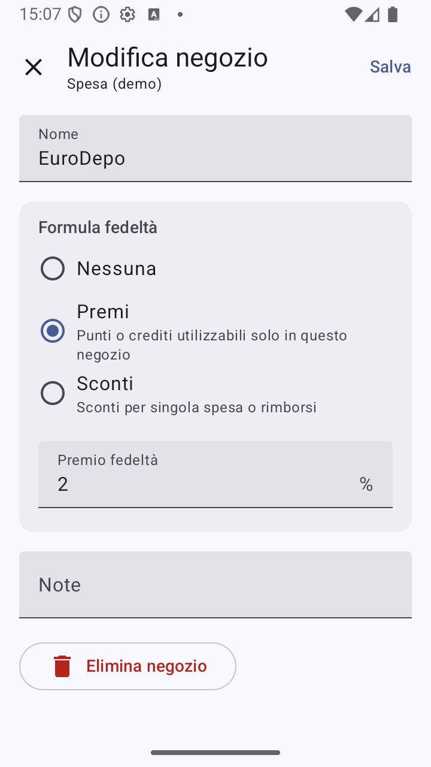The width and height of the screenshot is (431, 767).
Task: Tap the empty Note field
Action: (215, 584)
